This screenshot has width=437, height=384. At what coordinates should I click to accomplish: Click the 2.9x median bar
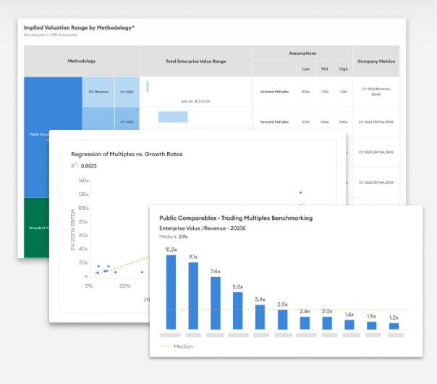coord(283,320)
